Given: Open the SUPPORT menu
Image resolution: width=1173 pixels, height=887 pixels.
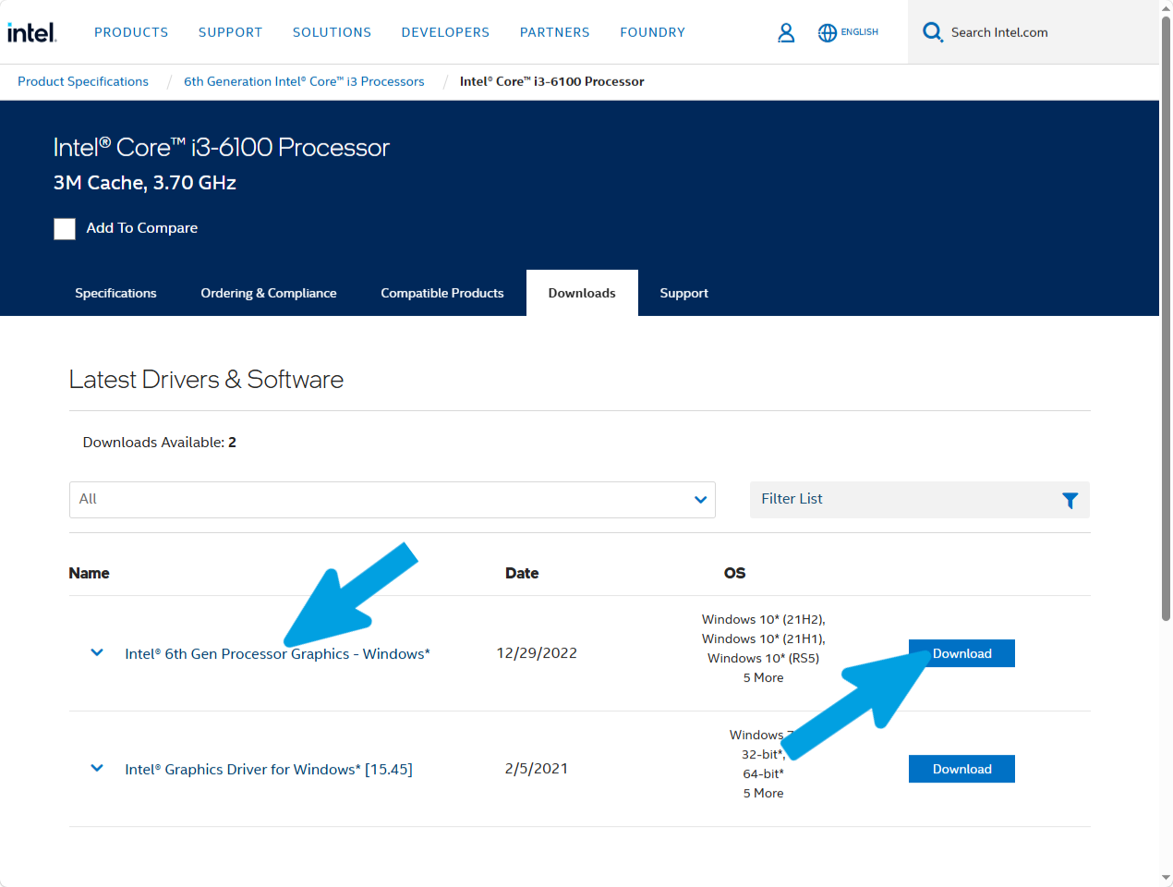Looking at the screenshot, I should click(x=231, y=32).
